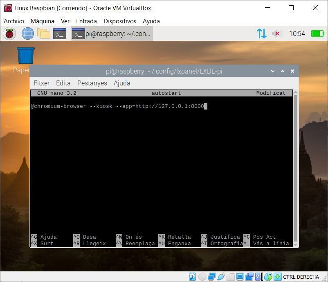Open the Máquina menu in VirtualBox
328x282 pixels.
tap(43, 21)
